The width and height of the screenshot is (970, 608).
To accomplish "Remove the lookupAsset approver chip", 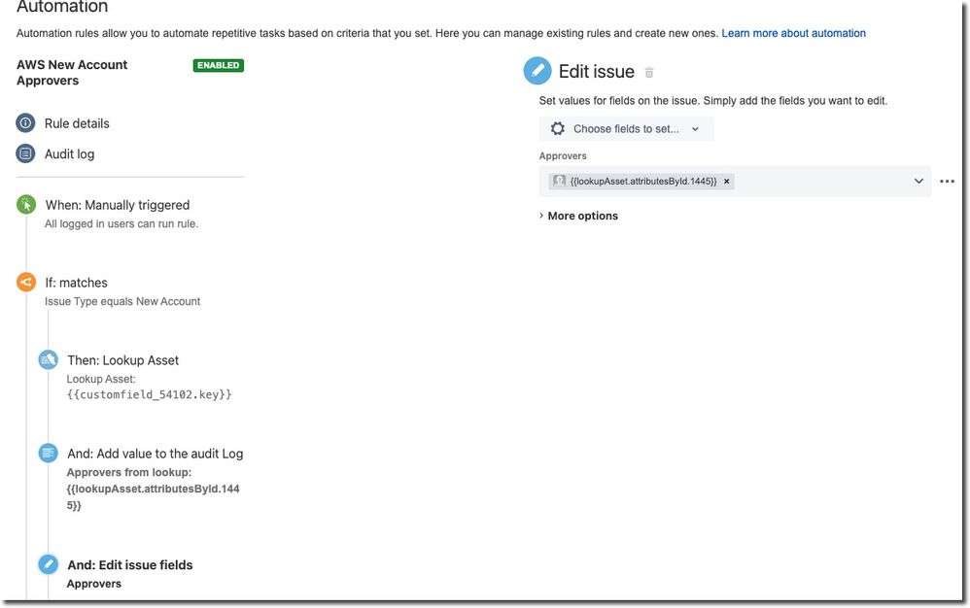I will tap(726, 181).
